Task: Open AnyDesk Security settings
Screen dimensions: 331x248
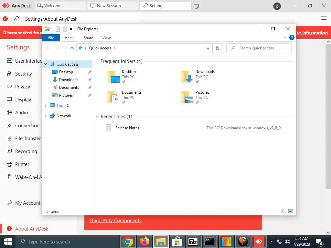Action: coord(19,74)
